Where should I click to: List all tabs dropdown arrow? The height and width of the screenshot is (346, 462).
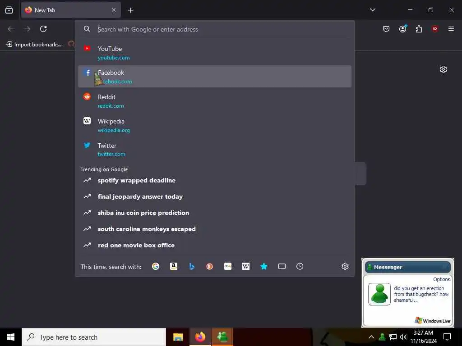[x=372, y=10]
